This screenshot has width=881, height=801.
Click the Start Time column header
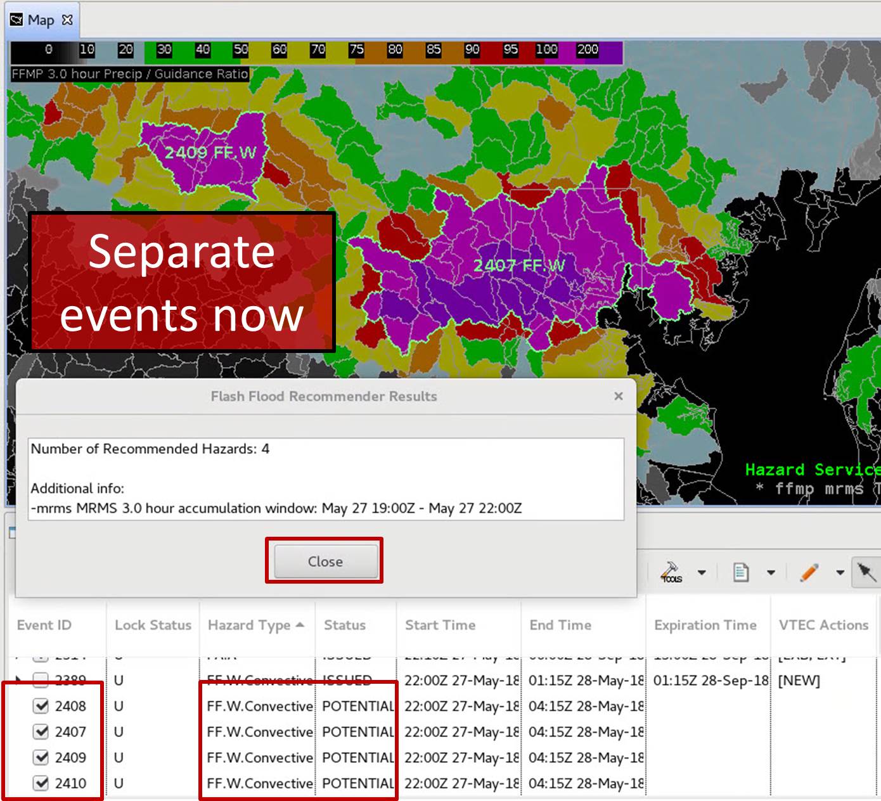pyautogui.click(x=440, y=625)
